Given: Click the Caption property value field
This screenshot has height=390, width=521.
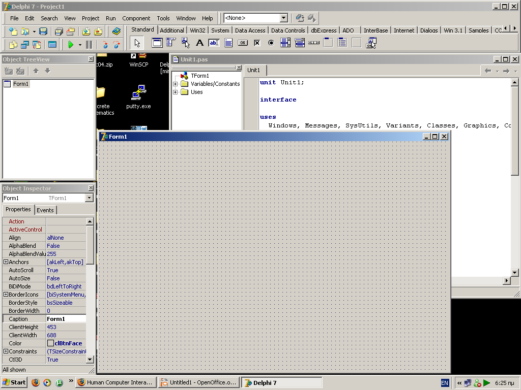Looking at the screenshot, I should coord(66,319).
